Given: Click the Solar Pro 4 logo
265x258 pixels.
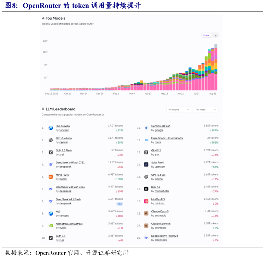Looking at the screenshot, I should 146,164.
